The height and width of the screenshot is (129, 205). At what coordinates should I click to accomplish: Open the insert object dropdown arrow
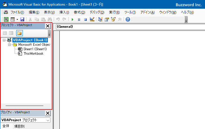click(17, 20)
